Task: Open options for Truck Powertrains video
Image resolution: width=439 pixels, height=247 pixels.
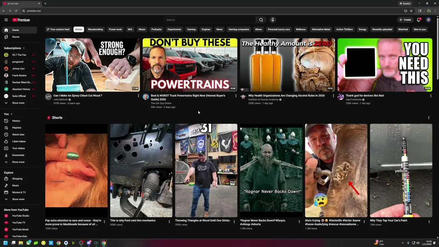Action: 236,96
